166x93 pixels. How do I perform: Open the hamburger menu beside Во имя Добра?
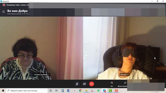(3, 12)
